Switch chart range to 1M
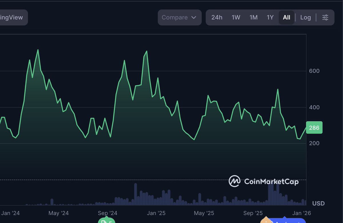This screenshot has width=343, height=223. pyautogui.click(x=254, y=17)
